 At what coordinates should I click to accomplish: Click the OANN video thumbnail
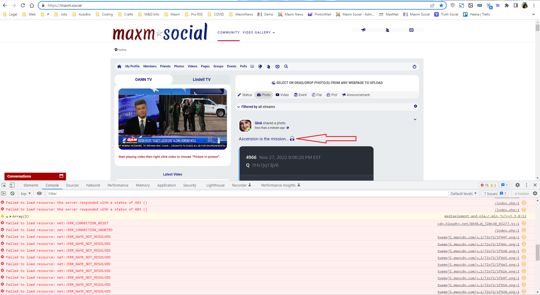click(173, 119)
